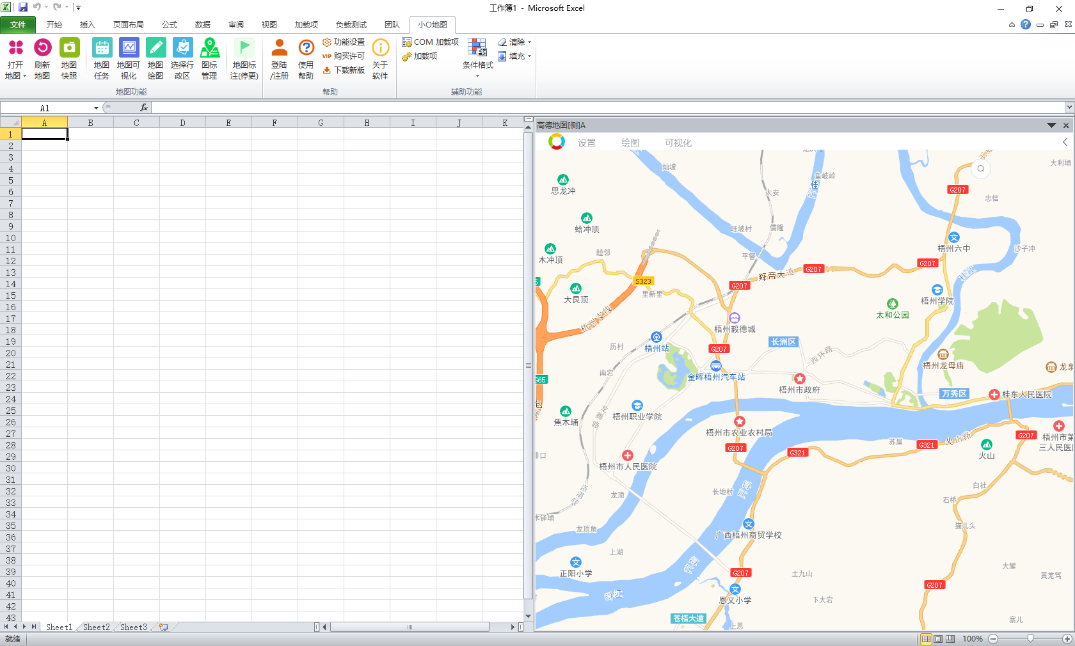Click the colorful ring logo in map pane
The width and height of the screenshot is (1075, 646).
557,142
